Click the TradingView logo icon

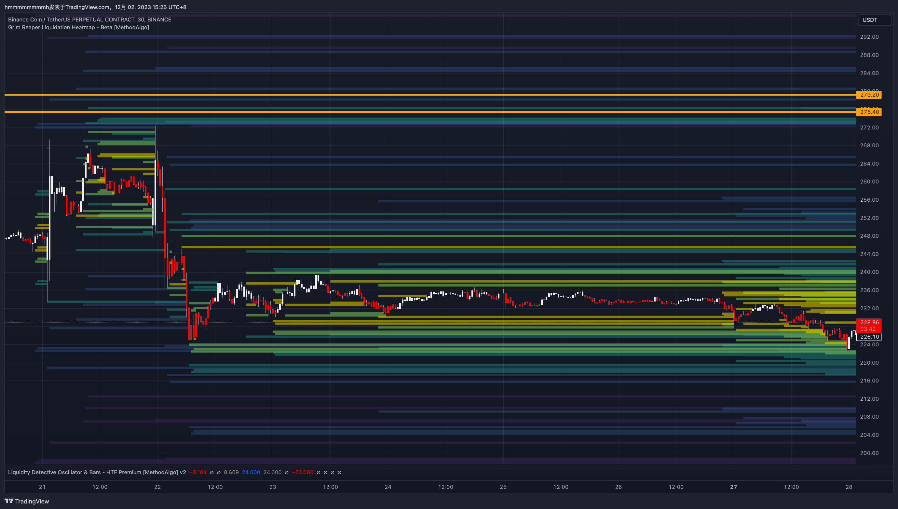(9, 501)
